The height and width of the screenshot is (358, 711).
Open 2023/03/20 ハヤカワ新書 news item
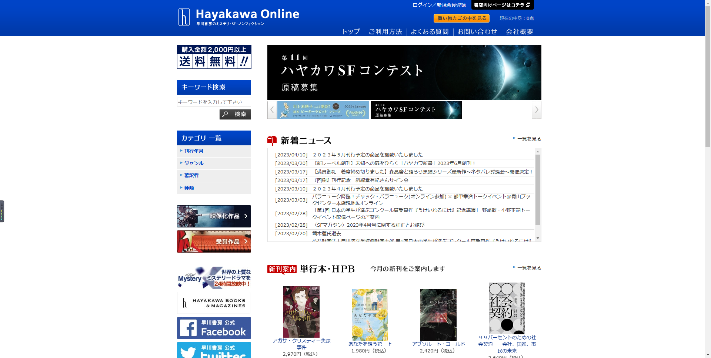click(394, 163)
